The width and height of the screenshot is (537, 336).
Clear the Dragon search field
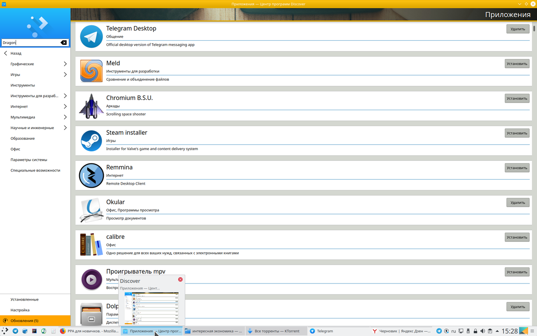(x=64, y=43)
